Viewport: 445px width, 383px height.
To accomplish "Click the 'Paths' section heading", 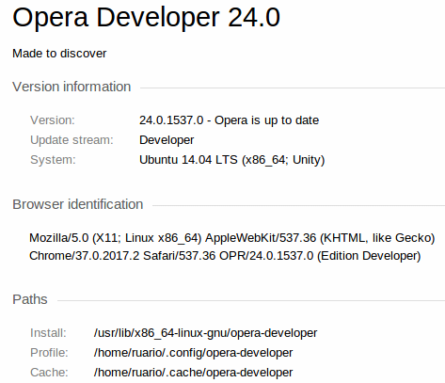I will (30, 299).
